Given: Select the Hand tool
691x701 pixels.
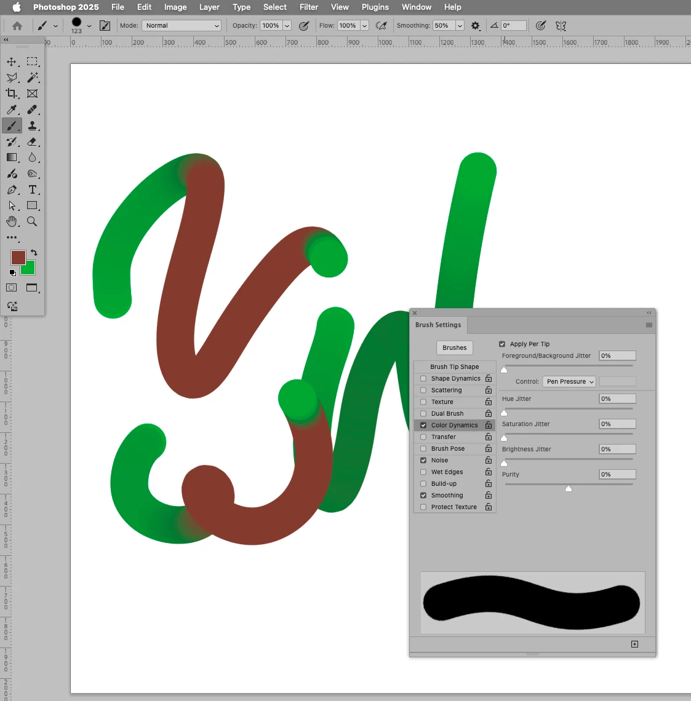Looking at the screenshot, I should (12, 221).
